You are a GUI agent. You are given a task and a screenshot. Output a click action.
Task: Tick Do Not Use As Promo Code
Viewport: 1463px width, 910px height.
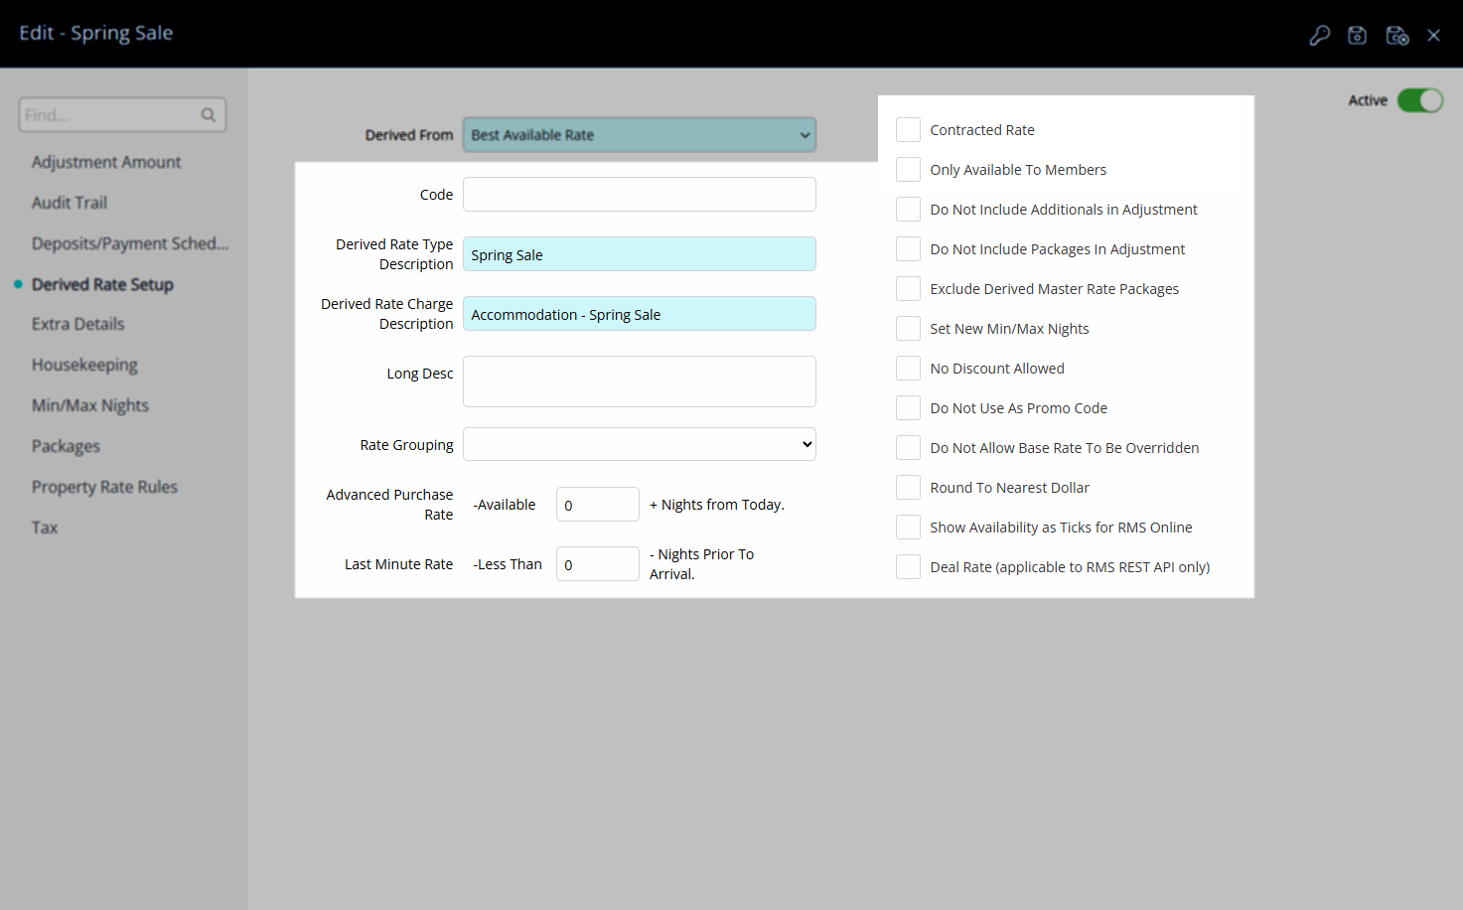908,408
